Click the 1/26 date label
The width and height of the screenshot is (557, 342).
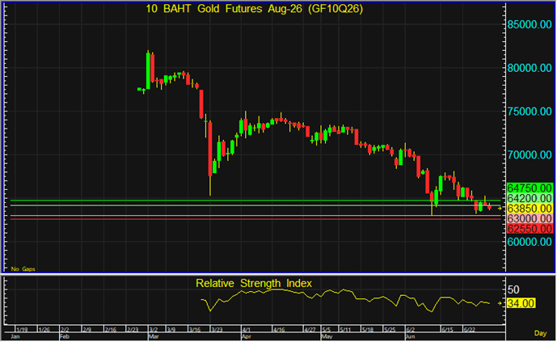pyautogui.click(x=44, y=330)
